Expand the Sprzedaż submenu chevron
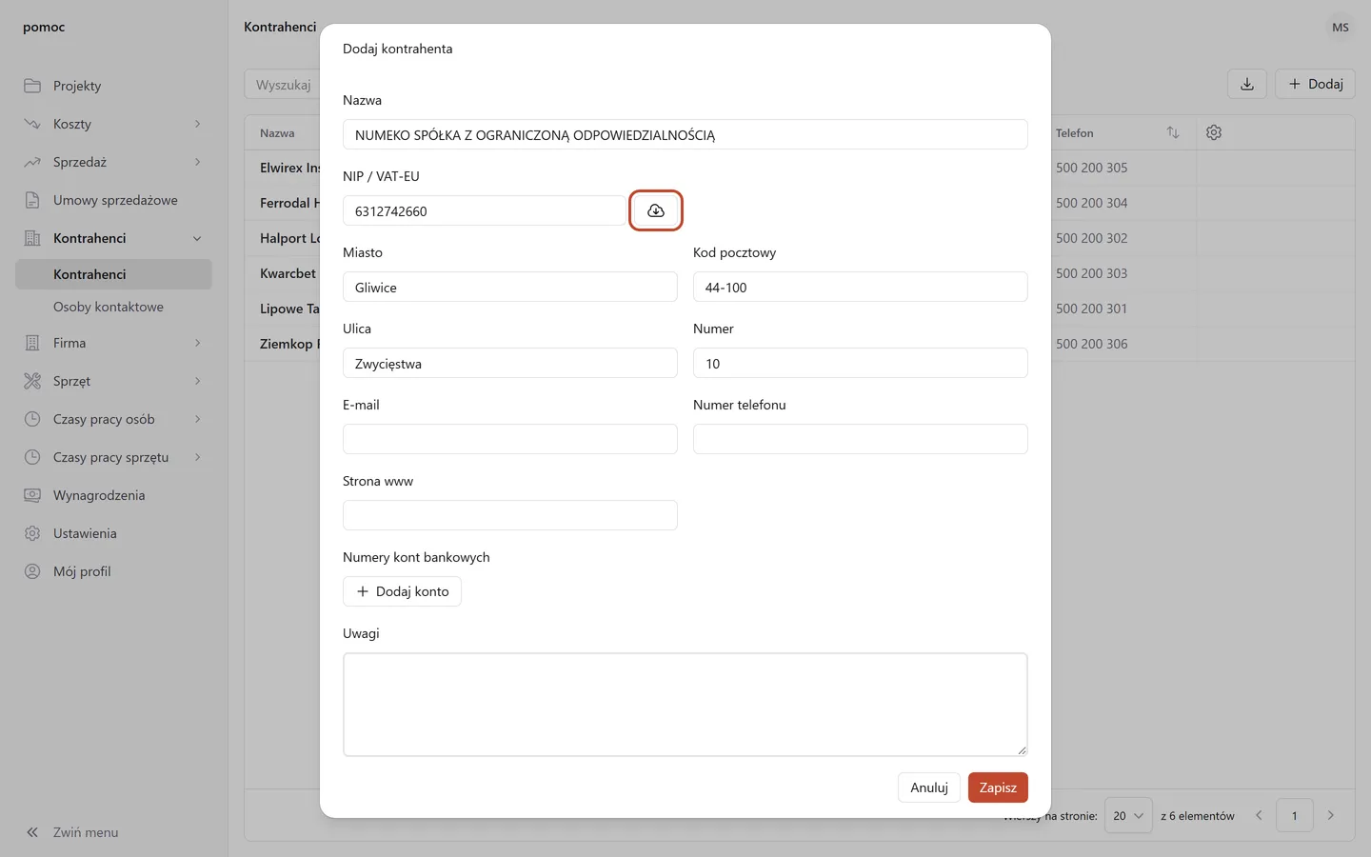The width and height of the screenshot is (1371, 857). [x=198, y=162]
